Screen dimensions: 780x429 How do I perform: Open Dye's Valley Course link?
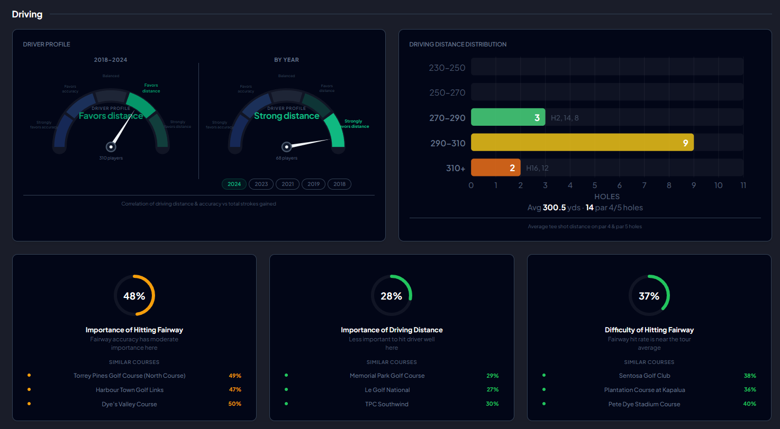pyautogui.click(x=130, y=404)
